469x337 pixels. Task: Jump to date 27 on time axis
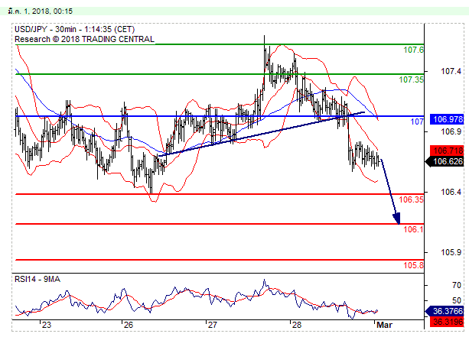(x=212, y=325)
